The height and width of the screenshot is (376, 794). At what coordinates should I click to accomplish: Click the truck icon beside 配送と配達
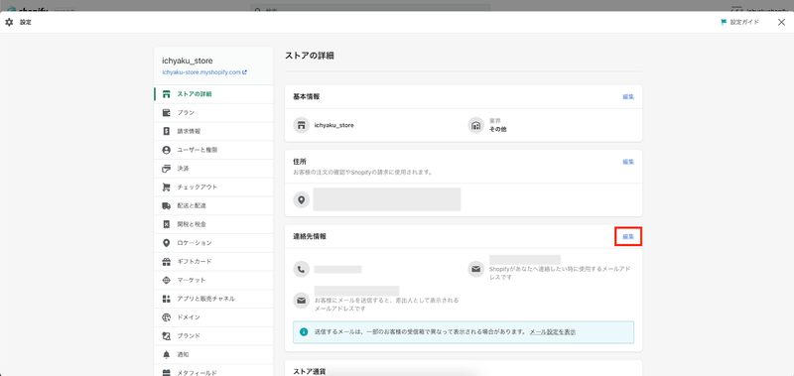pyautogui.click(x=166, y=205)
